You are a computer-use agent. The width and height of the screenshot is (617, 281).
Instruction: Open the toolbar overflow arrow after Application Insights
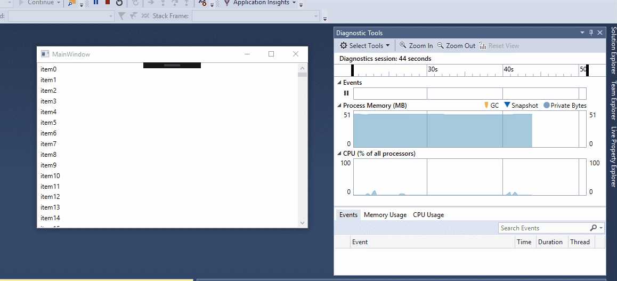301,5
